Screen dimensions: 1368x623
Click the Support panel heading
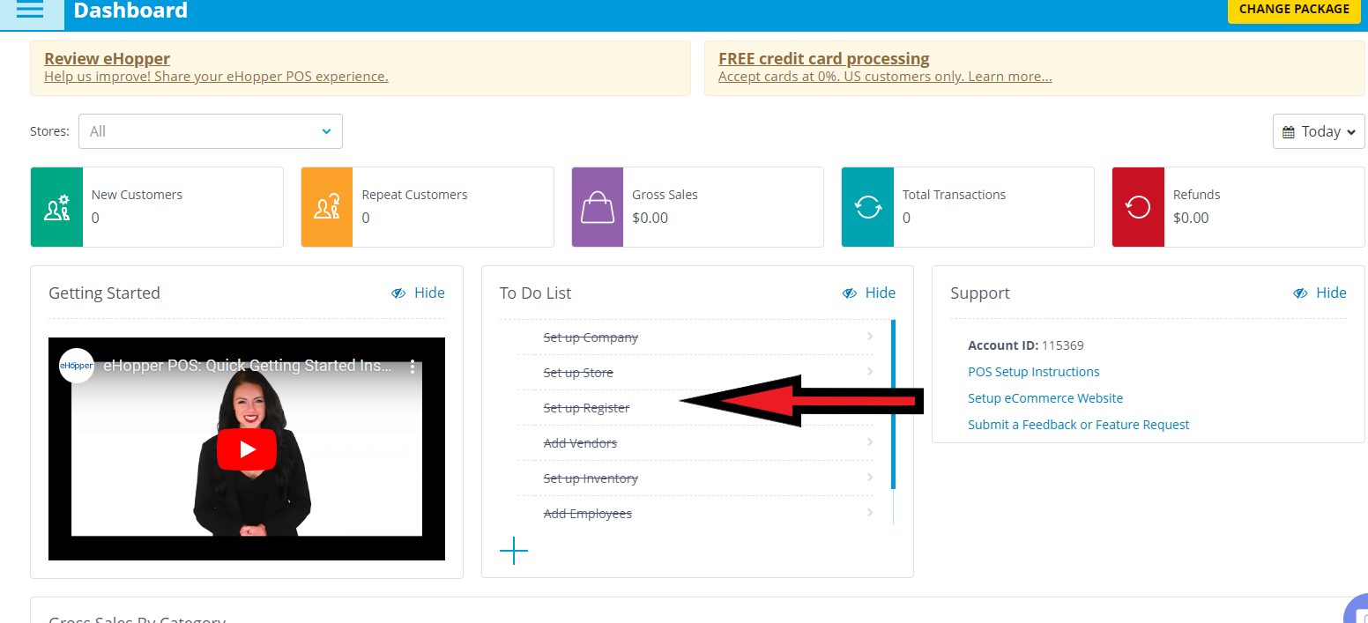click(x=980, y=293)
